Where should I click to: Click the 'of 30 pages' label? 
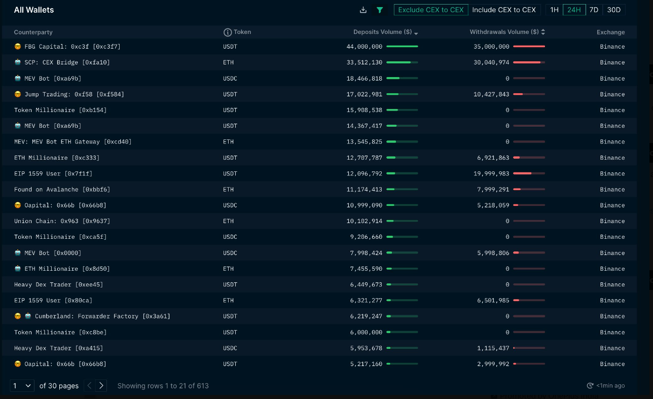59,386
